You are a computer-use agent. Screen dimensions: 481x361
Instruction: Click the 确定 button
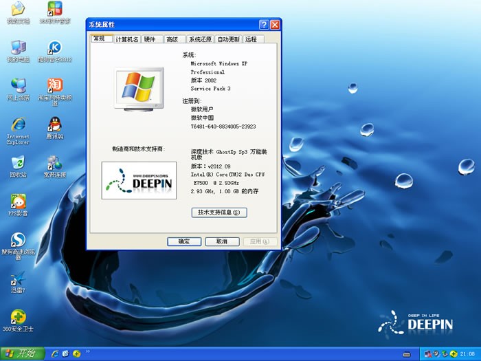click(184, 241)
